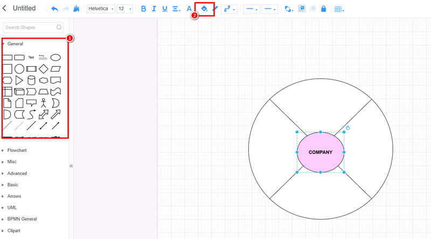This screenshot has height=239, width=431.
Task: Open the font size 12 dropdown
Action: click(124, 9)
